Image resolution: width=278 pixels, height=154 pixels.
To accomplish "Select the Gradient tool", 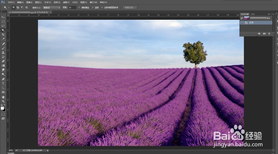I will click(3, 66).
